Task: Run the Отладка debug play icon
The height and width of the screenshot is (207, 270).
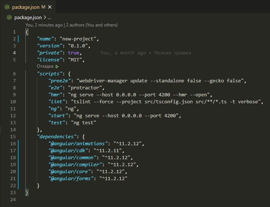Action: coord(57,66)
